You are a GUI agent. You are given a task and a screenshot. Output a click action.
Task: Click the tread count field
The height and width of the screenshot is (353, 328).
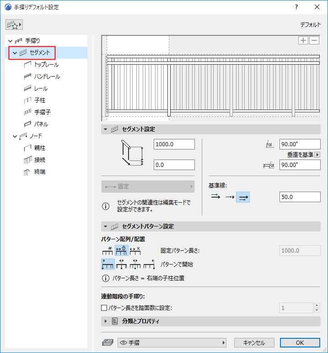point(296,308)
